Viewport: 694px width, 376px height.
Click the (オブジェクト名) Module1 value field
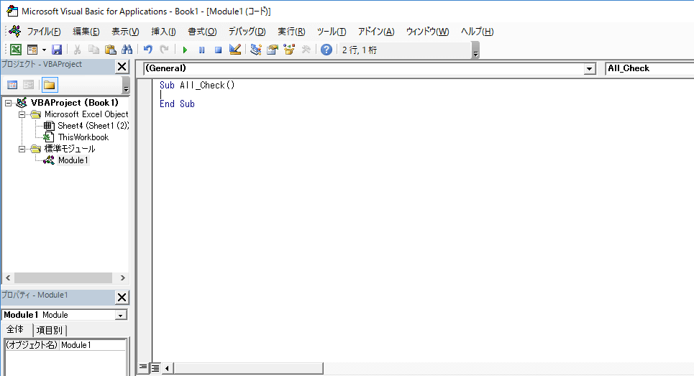pos(93,345)
